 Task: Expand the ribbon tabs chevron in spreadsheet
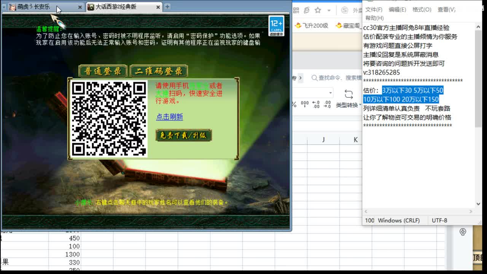(300, 78)
